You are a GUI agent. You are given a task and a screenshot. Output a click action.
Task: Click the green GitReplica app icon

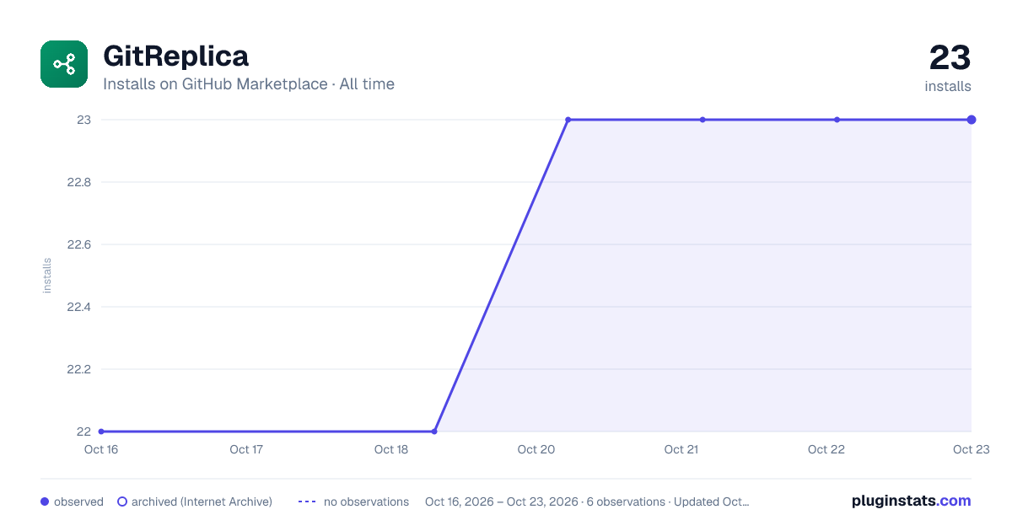coord(64,64)
